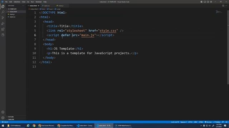Click line number 10 in the gutter
229x128 pixels.
coord(34,53)
